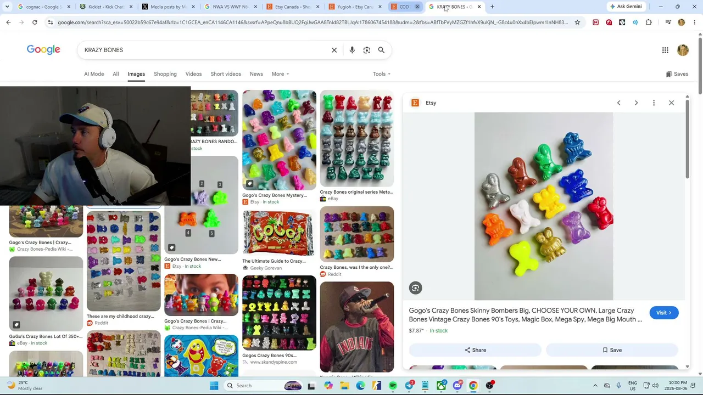
Task: Open The Ultimate Guide to Crazy thumbnail
Action: coord(279,233)
